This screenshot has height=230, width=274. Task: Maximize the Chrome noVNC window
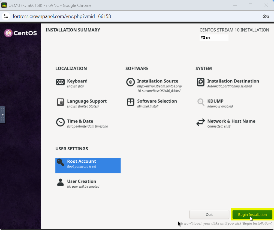pos(250,5)
